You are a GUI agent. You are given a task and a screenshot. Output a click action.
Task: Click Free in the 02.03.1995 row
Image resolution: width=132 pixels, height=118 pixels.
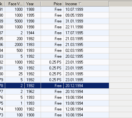58,51
